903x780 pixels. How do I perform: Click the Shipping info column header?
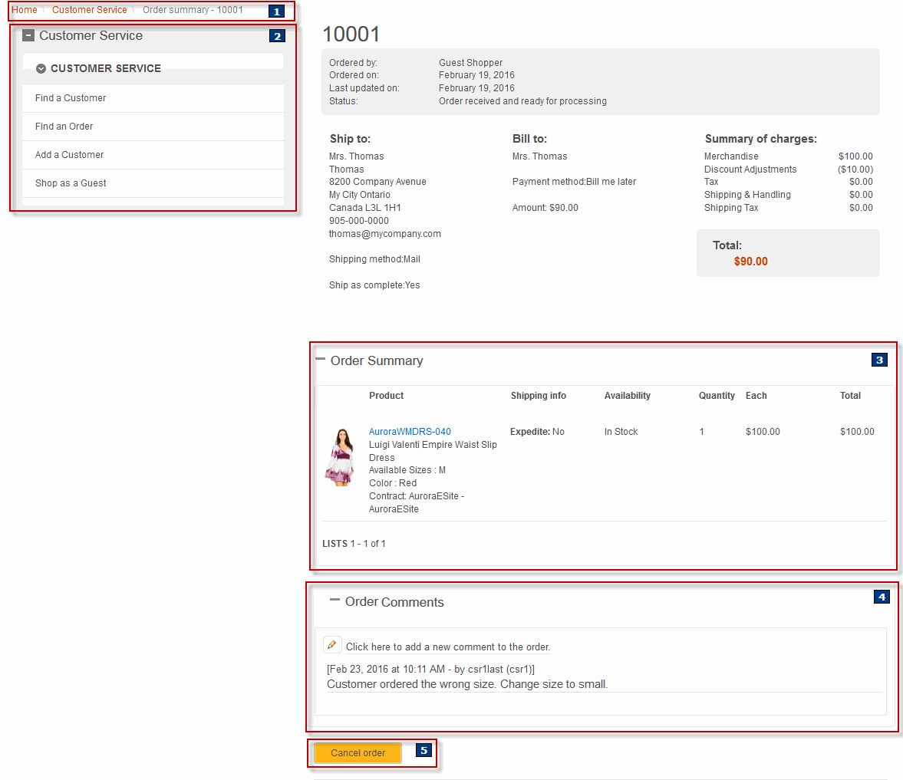coord(539,396)
